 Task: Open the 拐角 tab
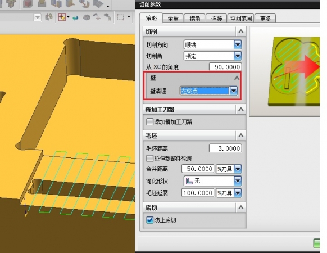pyautogui.click(x=194, y=19)
